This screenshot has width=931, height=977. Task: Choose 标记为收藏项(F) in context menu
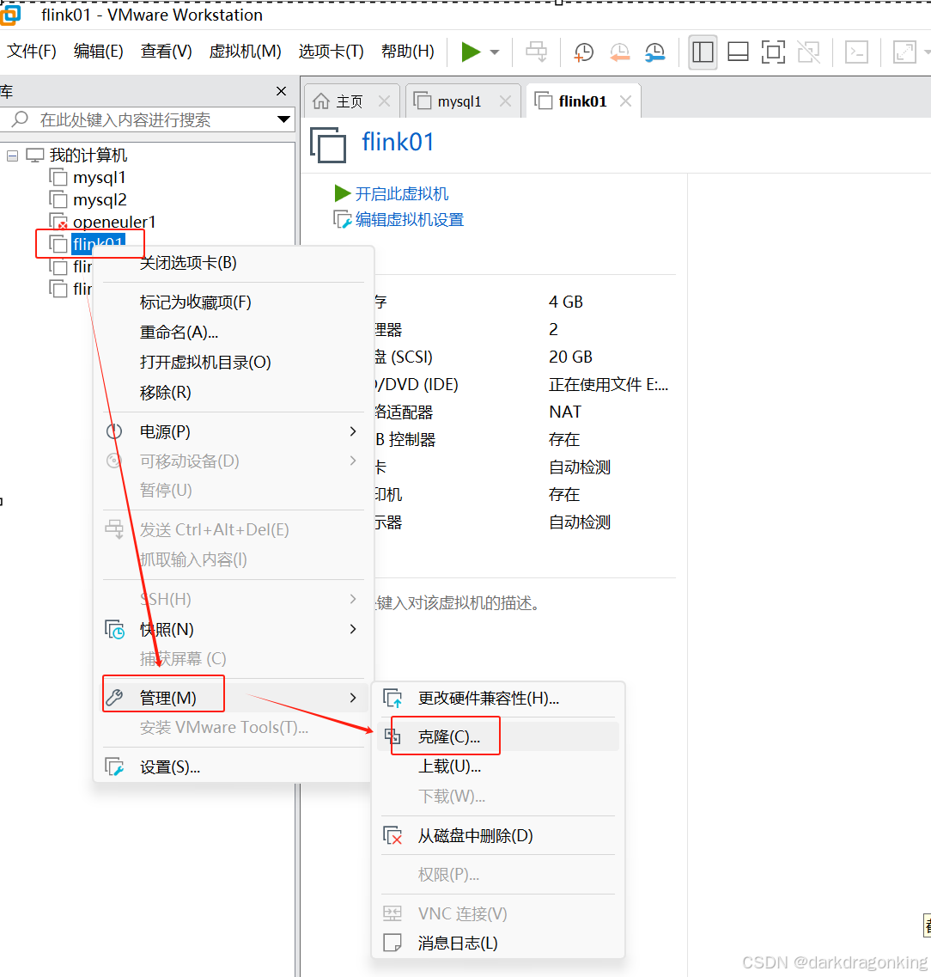pyautogui.click(x=196, y=302)
